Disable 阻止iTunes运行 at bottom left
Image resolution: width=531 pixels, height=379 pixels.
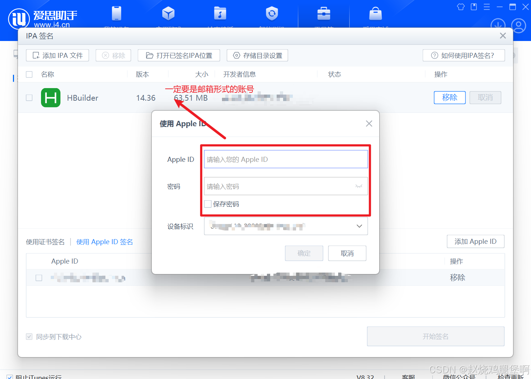(10, 376)
